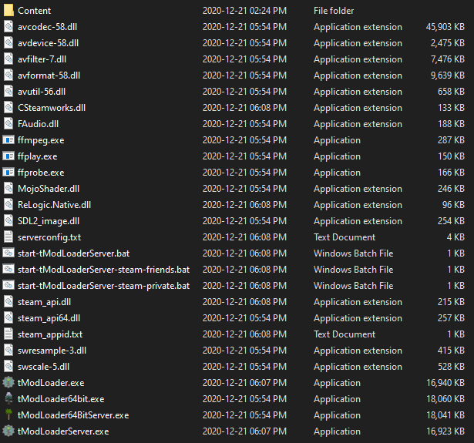Click the steam_appid.txt text file icon
Viewport: 474px width, 443px height.
(8, 334)
